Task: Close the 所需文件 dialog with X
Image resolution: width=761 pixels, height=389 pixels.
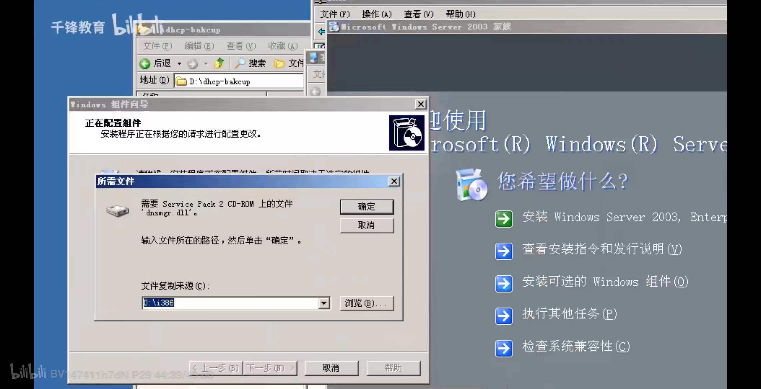Action: click(x=394, y=181)
